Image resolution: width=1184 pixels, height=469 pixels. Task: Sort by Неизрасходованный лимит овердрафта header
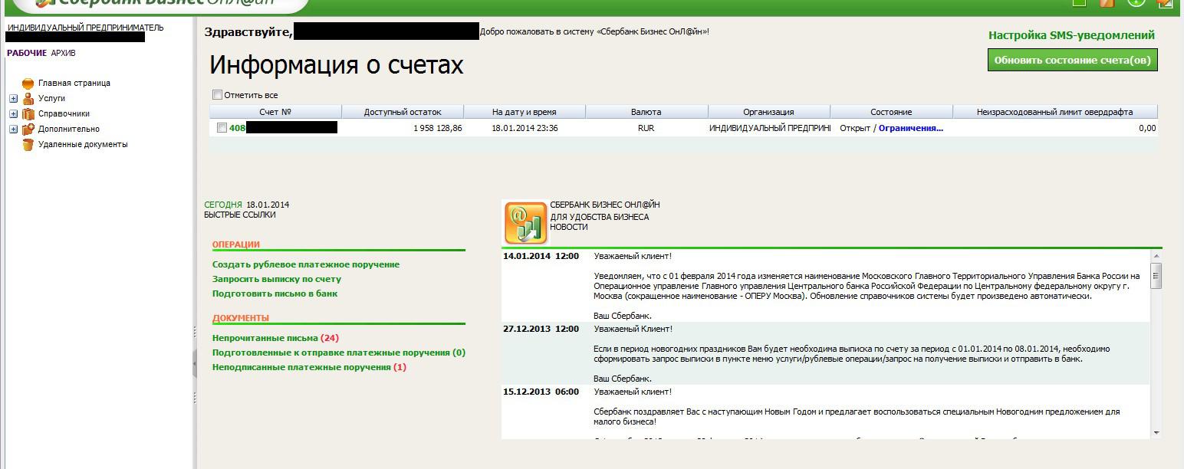[x=1055, y=112]
